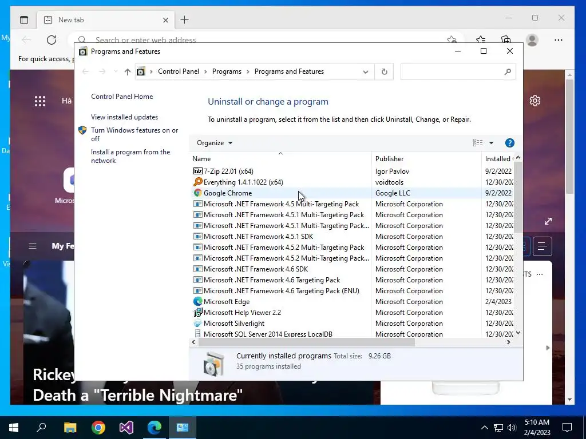
Task: Click publisher Igor Pavlov cell
Action: tap(392, 171)
